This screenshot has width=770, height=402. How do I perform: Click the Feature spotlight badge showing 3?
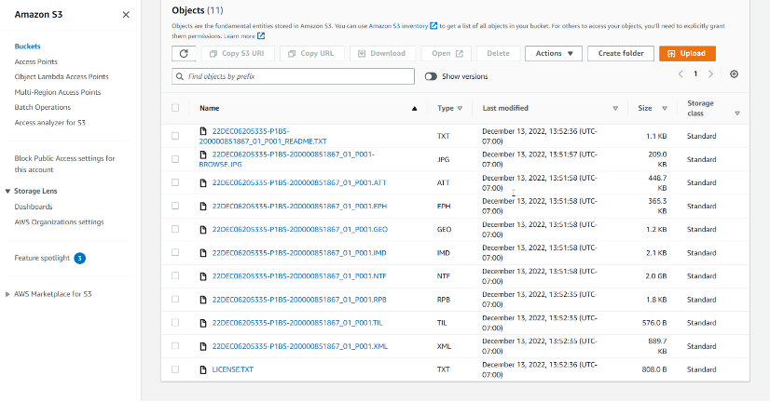(x=79, y=258)
